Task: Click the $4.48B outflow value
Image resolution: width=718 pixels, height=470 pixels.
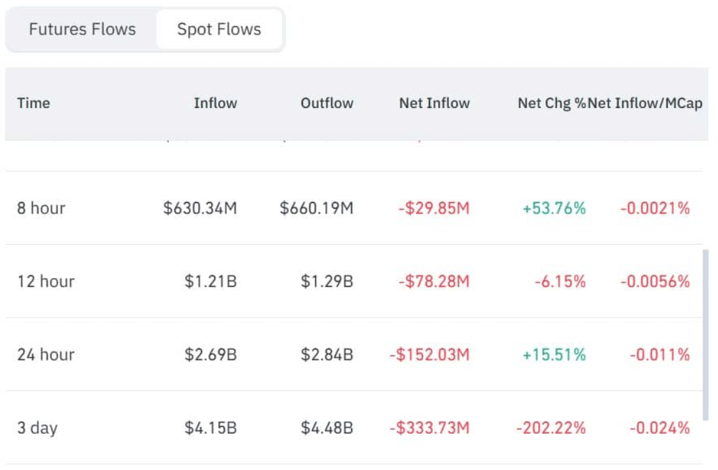Action: coord(327,428)
